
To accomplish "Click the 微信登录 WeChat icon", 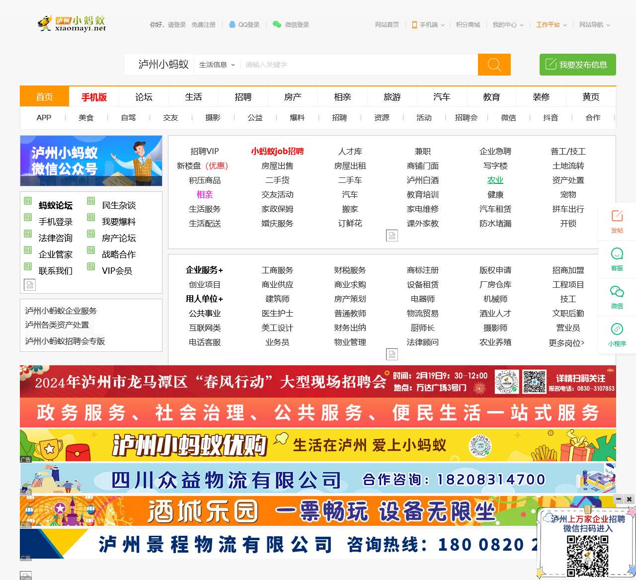I will pos(277,24).
